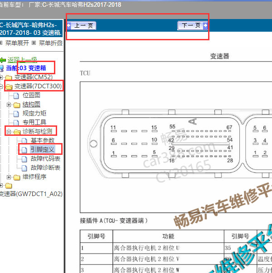
Task: Click the 功能 column header
Action: (x=168, y=236)
